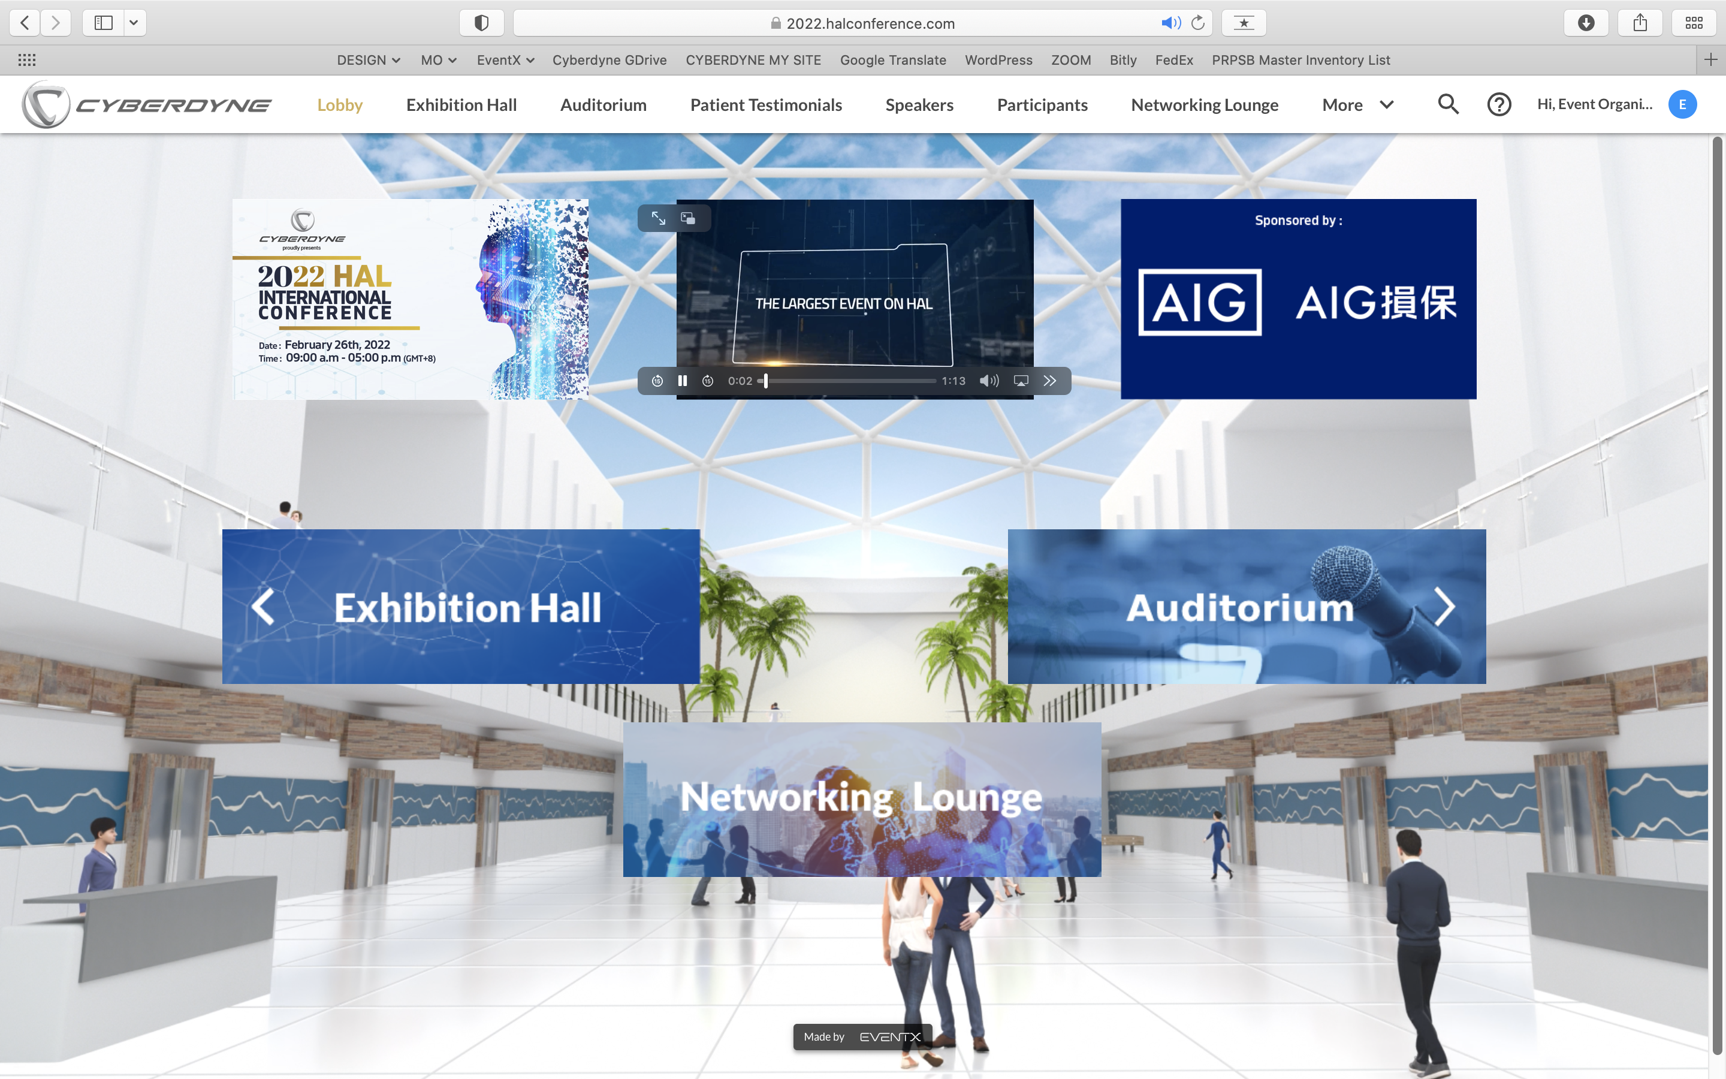
Task: Enter the Networking Lounge banner
Action: tap(862, 799)
